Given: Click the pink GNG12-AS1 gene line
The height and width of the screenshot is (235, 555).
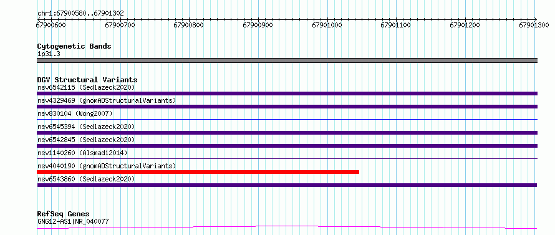Looking at the screenshot, I should (x=287, y=228).
